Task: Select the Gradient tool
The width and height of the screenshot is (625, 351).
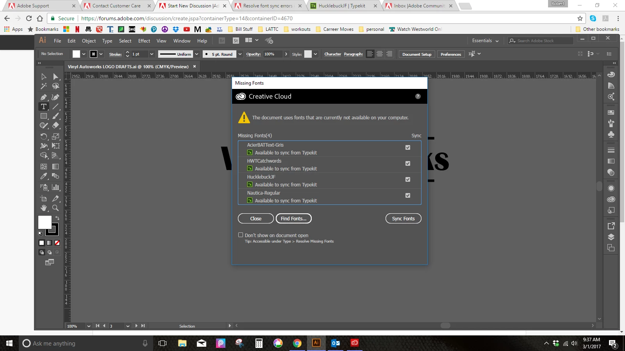Action: 56,167
